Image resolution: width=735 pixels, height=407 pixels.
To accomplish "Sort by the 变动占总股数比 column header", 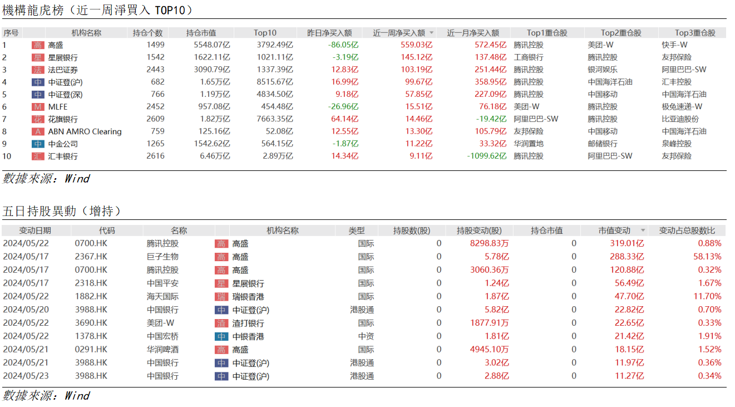I will 687,231.
